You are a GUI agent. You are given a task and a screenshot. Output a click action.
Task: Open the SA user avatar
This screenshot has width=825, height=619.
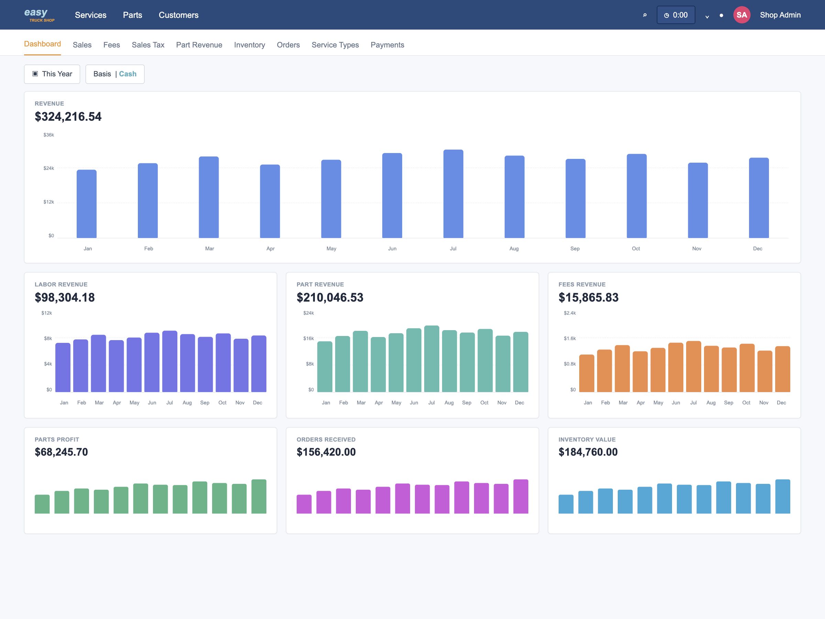click(741, 15)
